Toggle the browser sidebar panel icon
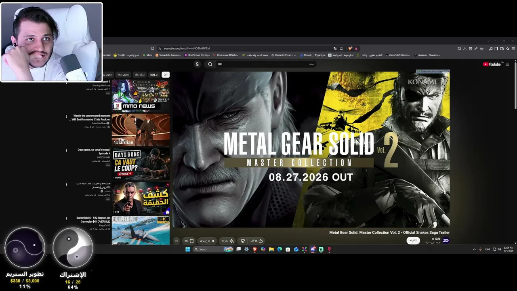 (x=496, y=48)
